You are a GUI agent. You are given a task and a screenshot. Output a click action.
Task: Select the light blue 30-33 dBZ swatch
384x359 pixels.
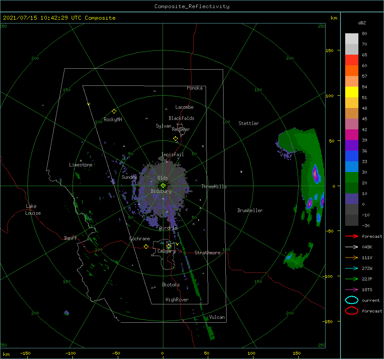coord(352,167)
